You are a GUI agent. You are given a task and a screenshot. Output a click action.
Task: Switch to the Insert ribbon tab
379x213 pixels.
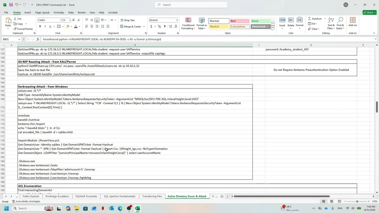(x=28, y=12)
